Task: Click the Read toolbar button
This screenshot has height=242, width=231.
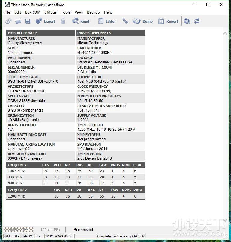Action: 80,21
